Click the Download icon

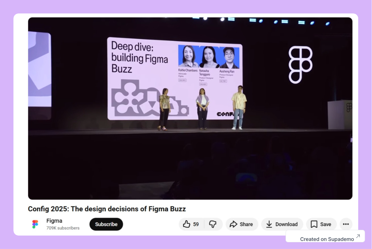pyautogui.click(x=270, y=224)
